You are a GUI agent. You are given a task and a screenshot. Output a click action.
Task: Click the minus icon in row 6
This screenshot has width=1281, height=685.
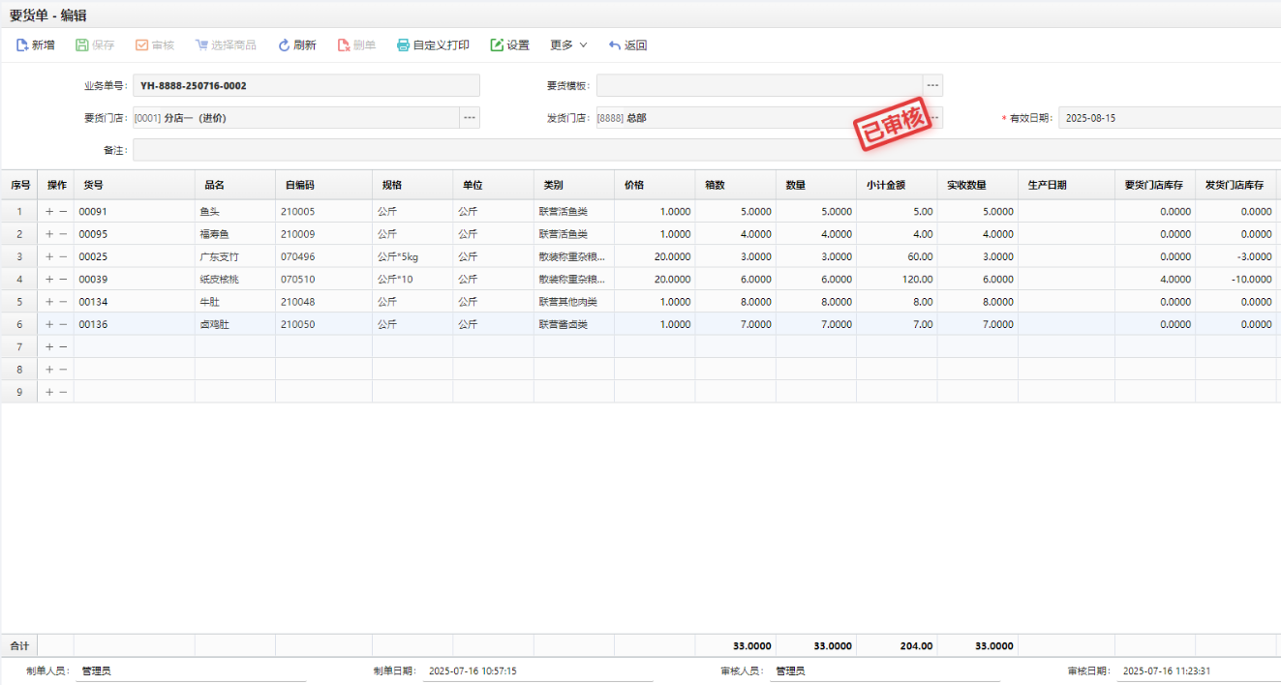(63, 324)
